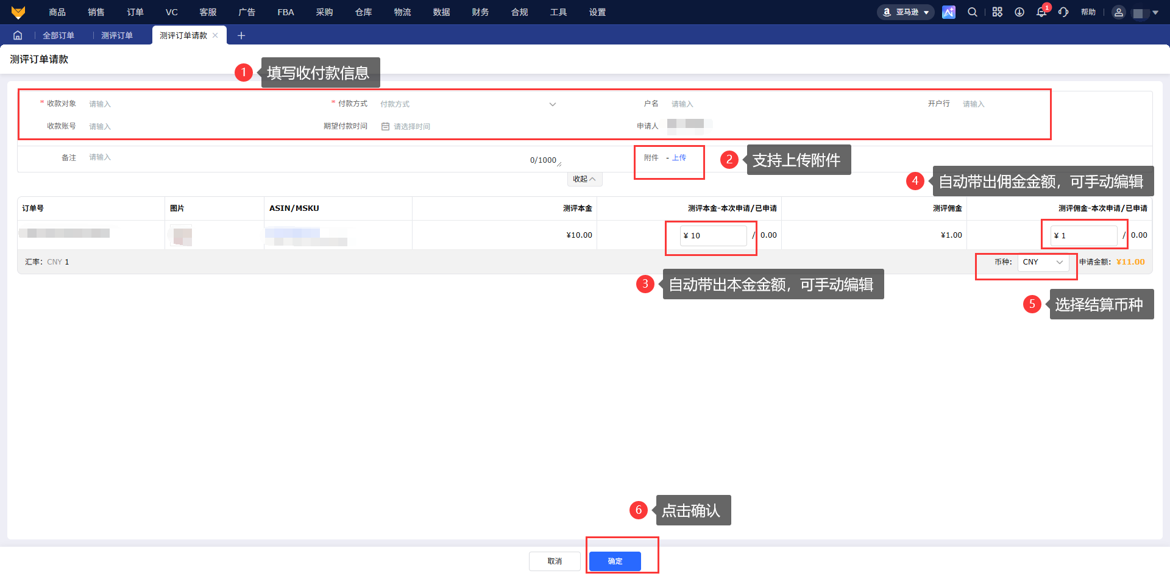Switch to the 测评订单 tab
The height and width of the screenshot is (576, 1170).
(117, 35)
